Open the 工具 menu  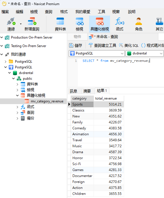pyautogui.click(x=102, y=12)
